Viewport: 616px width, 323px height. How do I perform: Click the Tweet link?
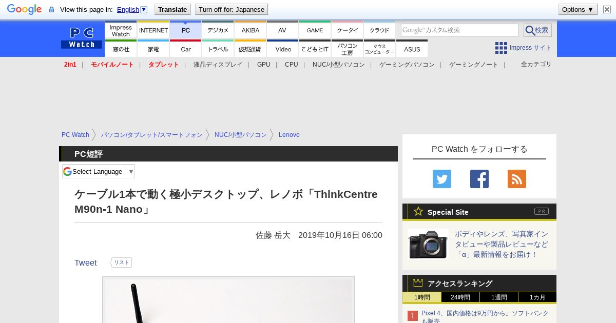click(x=85, y=263)
